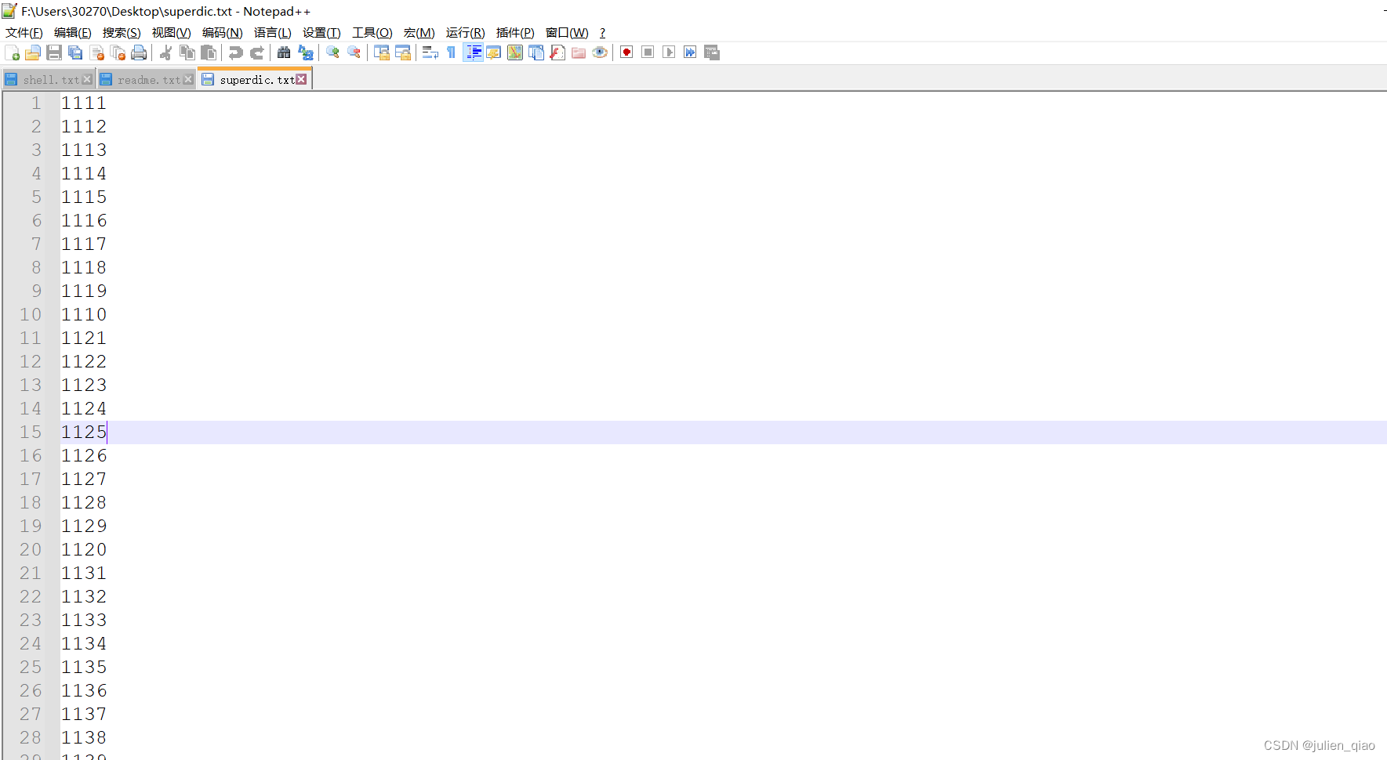Click the Zoom In magnifier icon

332,52
